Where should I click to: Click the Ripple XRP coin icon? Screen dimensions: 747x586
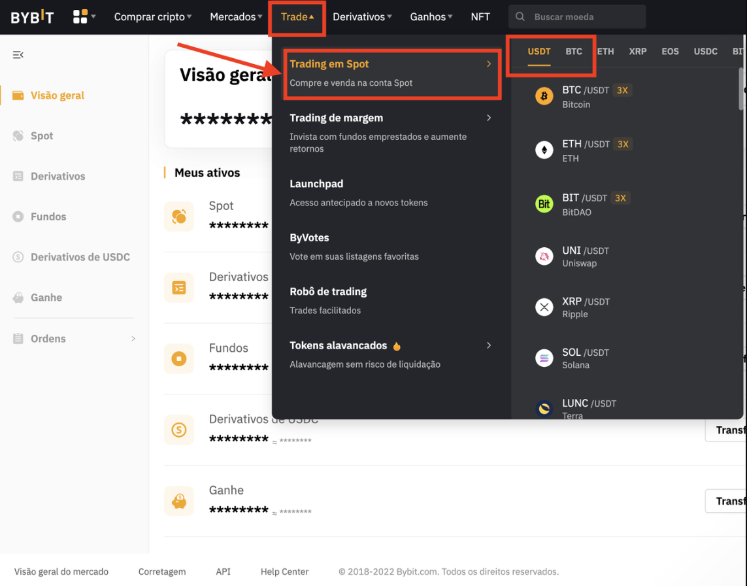544,307
